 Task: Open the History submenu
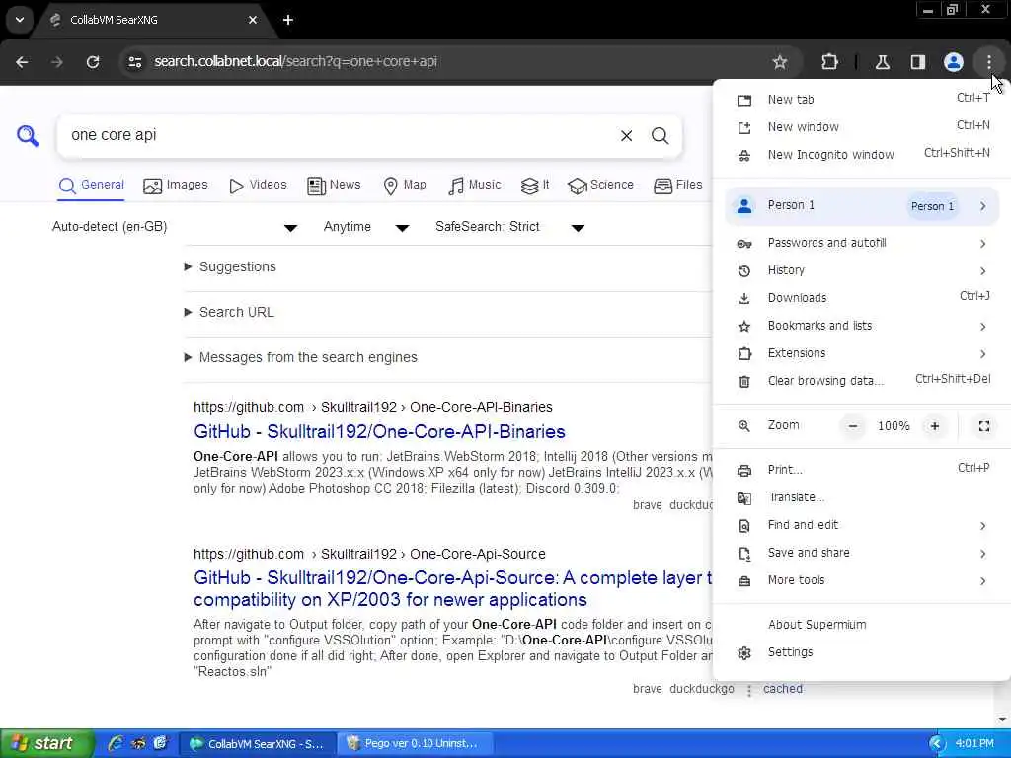point(862,270)
